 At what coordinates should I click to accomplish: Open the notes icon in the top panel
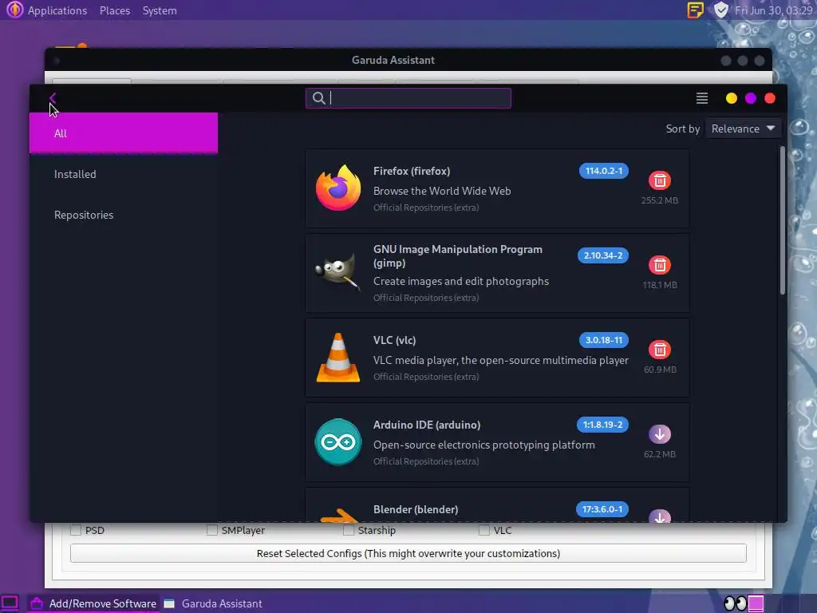[695, 10]
